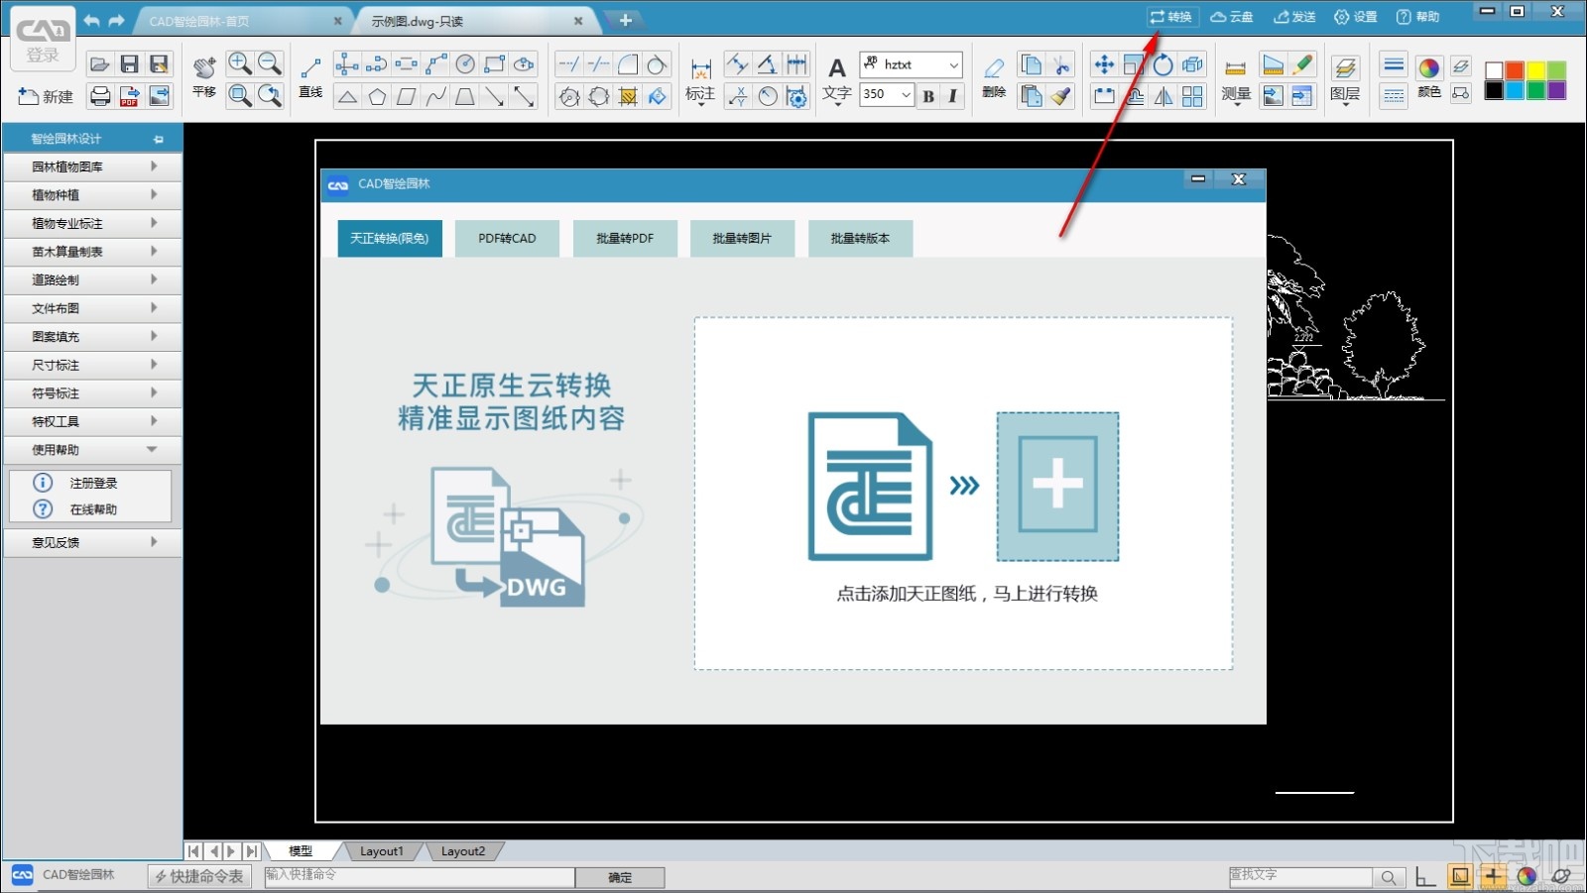Screen dimensions: 1587x893
Task: Expand the 道路绘制 sidebar section
Action: click(x=93, y=279)
